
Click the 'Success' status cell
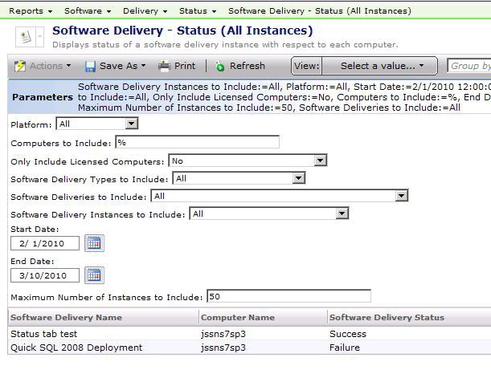[348, 334]
